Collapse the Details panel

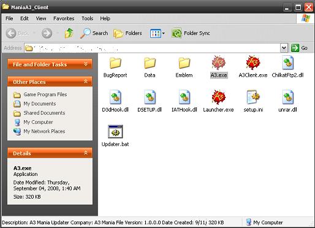click(x=86, y=153)
